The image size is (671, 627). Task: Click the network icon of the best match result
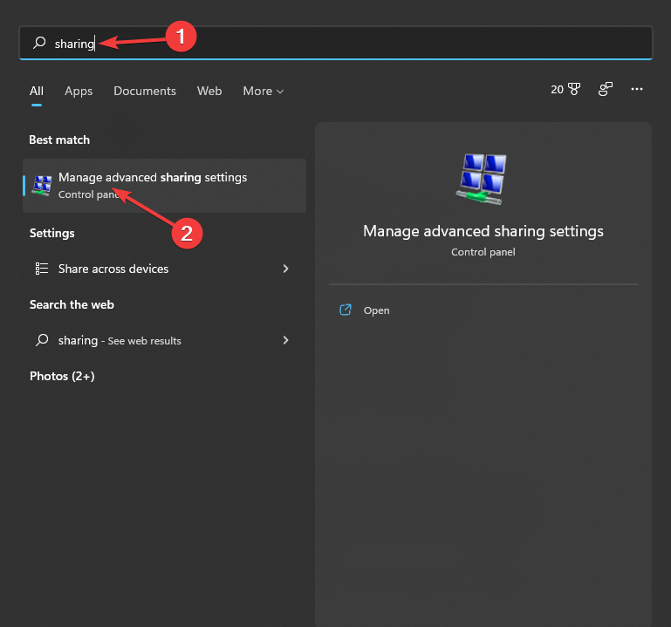coord(42,185)
